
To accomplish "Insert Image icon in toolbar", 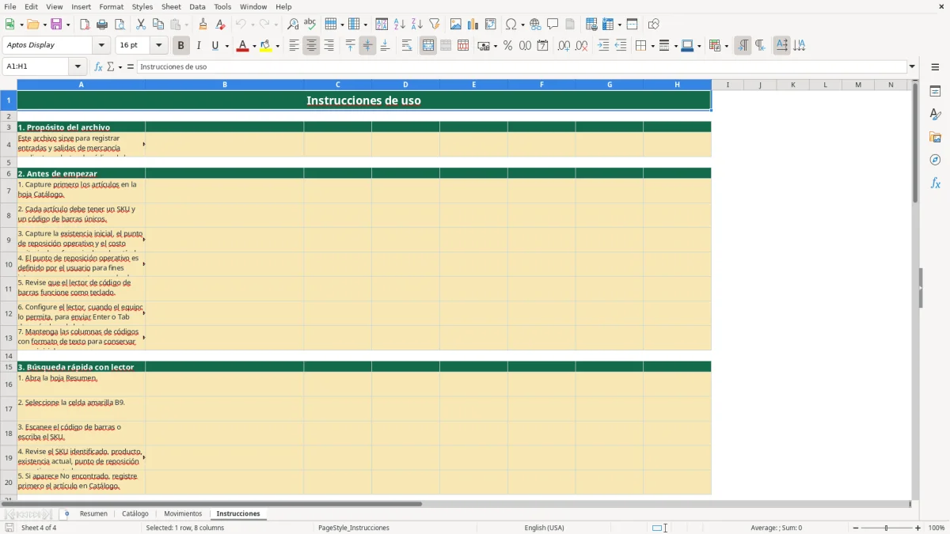I will [456, 25].
